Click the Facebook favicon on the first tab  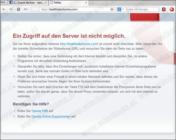click(x=11, y=2)
